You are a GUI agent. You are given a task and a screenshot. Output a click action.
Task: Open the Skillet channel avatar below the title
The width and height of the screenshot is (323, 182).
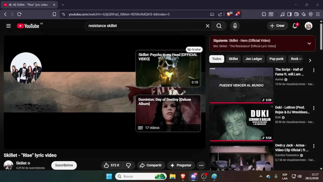8,165
